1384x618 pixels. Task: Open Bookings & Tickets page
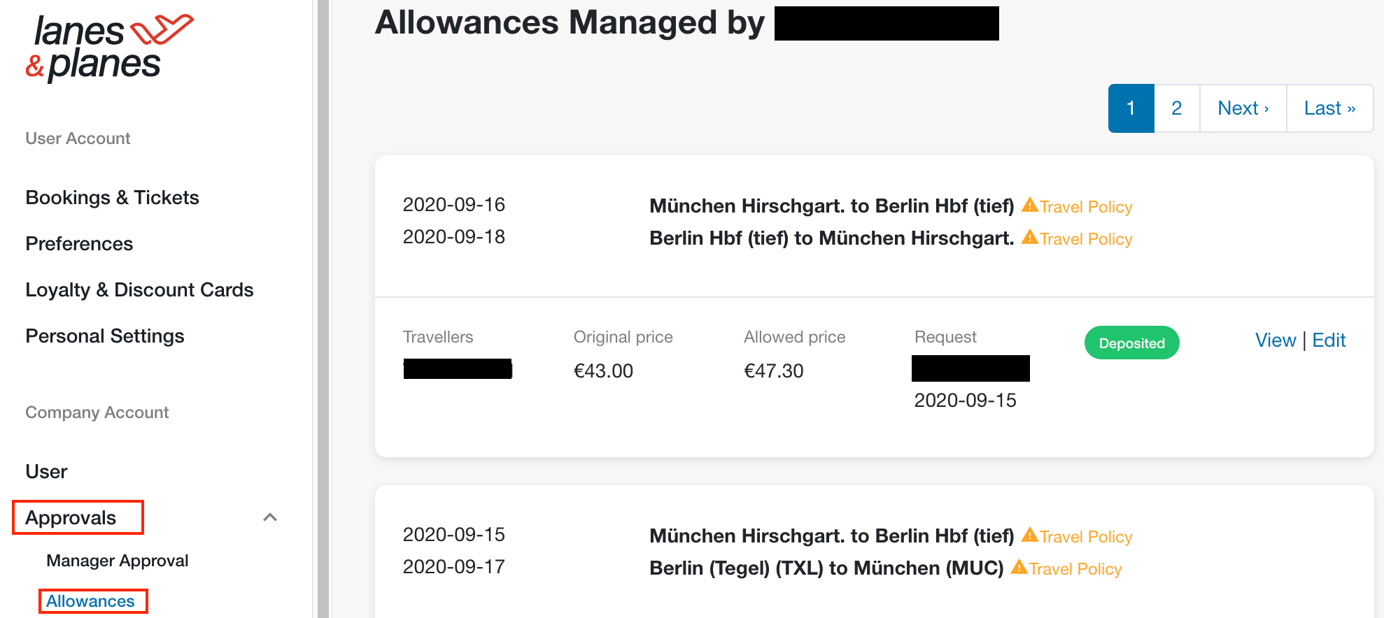[112, 198]
